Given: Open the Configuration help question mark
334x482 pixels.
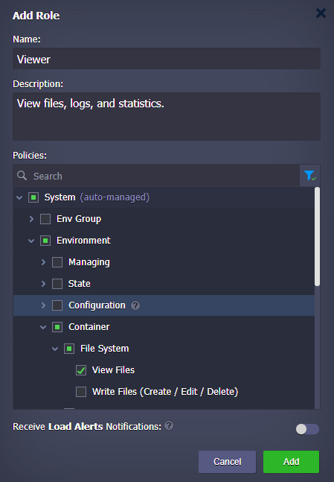Looking at the screenshot, I should [135, 305].
